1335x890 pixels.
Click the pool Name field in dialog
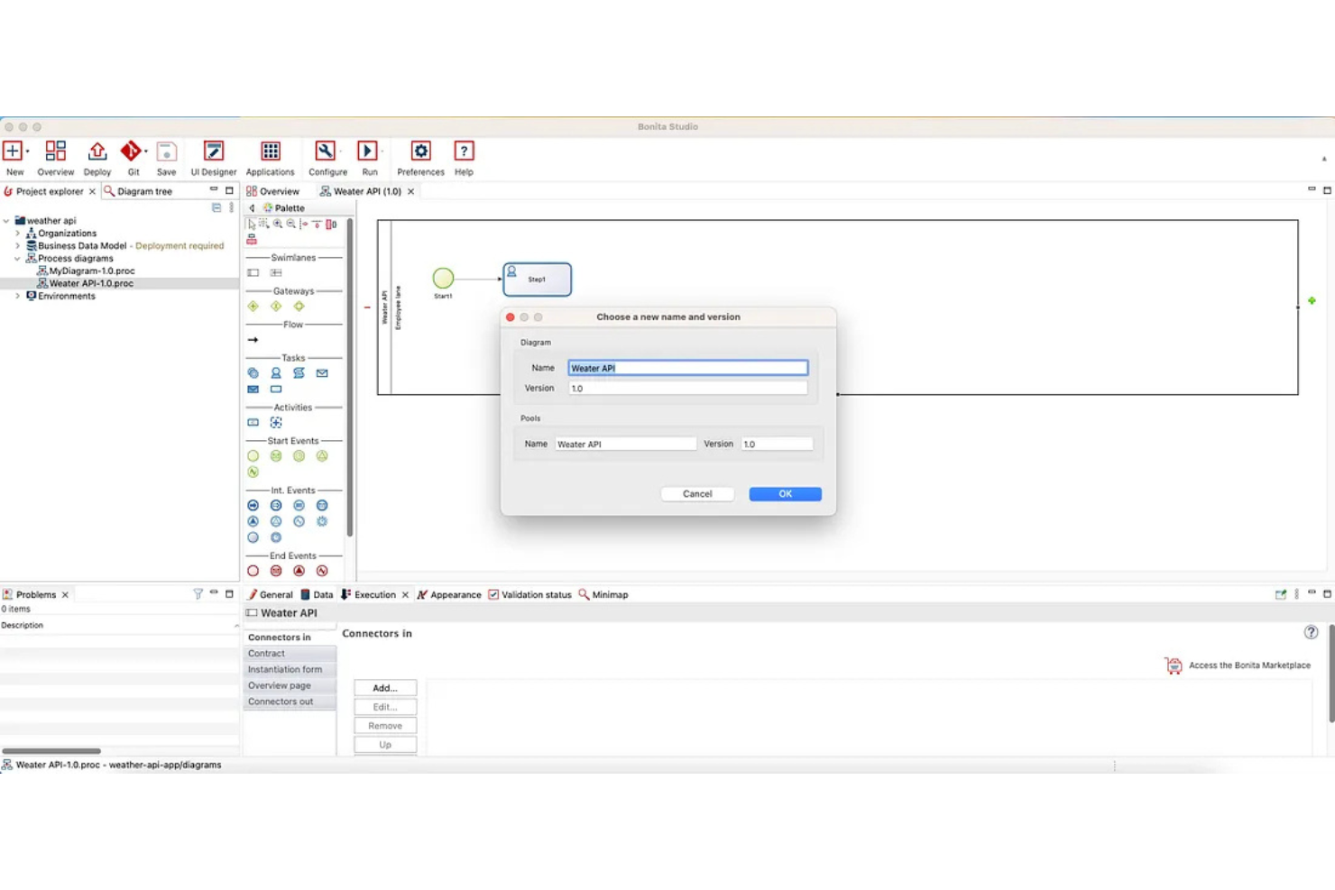tap(625, 444)
